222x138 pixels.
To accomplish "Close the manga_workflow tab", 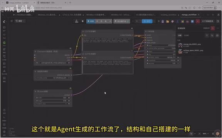I will (x=198, y=15).
